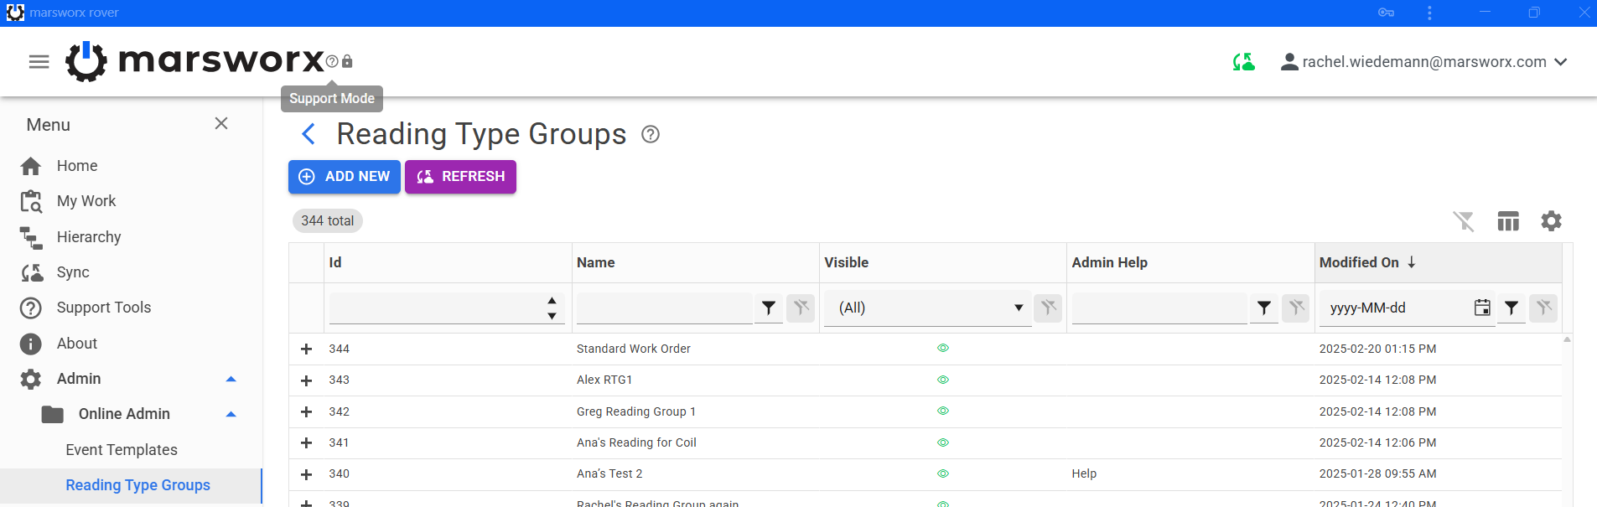Click the 344 total chip
This screenshot has height=507, width=1597.
click(328, 221)
